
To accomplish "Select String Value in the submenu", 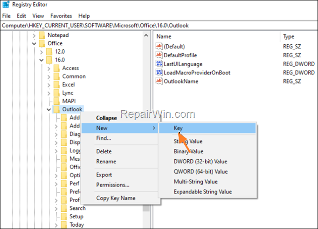I will [207, 141].
